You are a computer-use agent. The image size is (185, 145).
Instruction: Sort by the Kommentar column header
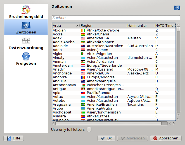[140, 26]
